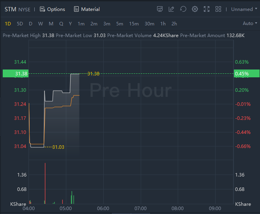Click Pre-Market Amount 132.68K value

[235, 36]
